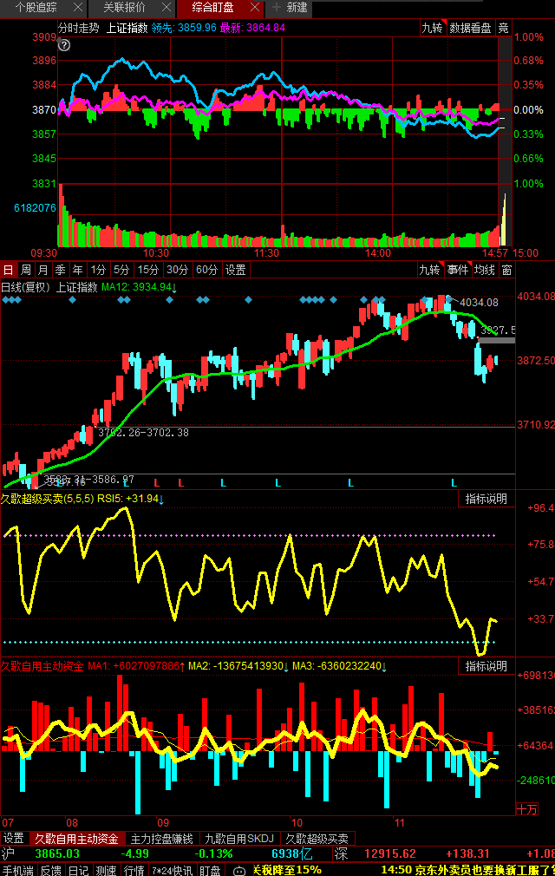Select 久歌超级买卖 indicator tab
The image size is (555, 876).
pyautogui.click(x=317, y=839)
